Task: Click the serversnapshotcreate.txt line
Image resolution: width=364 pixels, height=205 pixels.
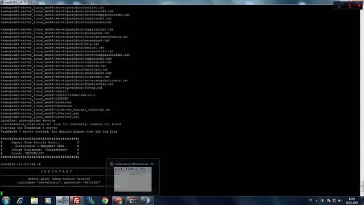Action: tap(64, 80)
